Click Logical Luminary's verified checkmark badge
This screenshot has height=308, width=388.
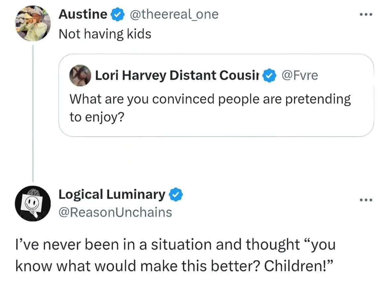tap(175, 195)
